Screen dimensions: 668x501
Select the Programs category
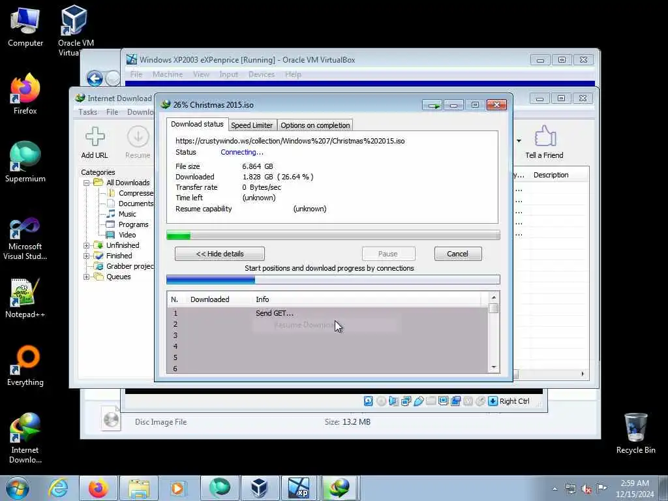127,224
